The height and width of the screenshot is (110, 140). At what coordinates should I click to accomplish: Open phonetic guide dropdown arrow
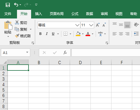[105, 34]
